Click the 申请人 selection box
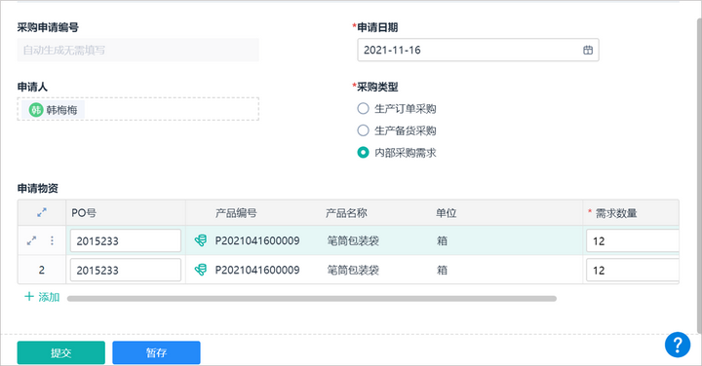 [x=137, y=109]
